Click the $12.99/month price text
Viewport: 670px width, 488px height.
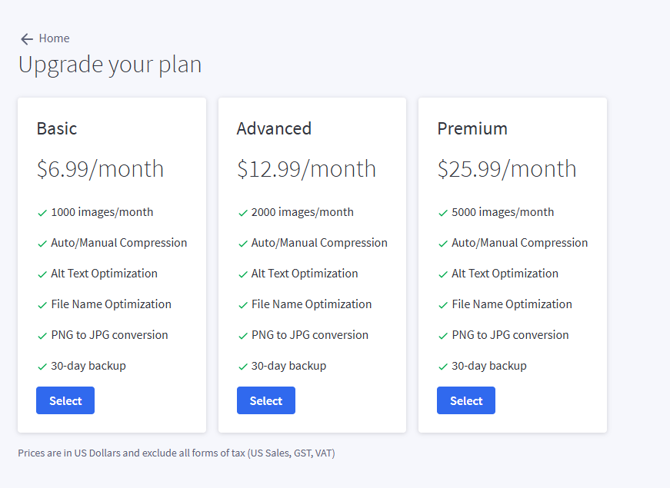tap(306, 168)
